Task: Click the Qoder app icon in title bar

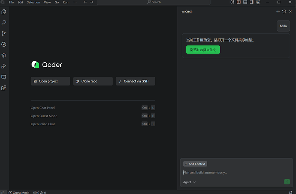Action: pyautogui.click(x=3, y=2)
